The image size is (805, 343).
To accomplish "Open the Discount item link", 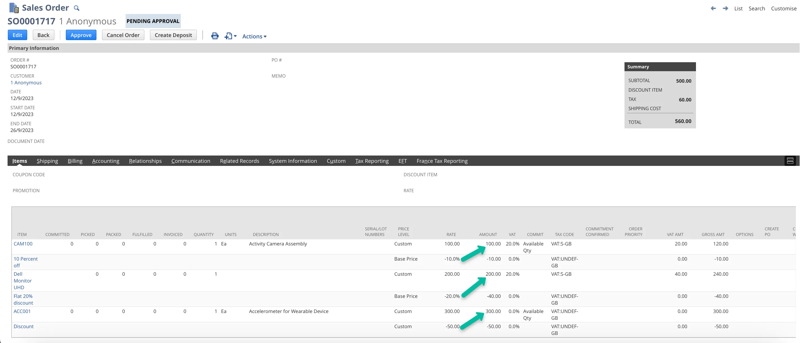I will [24, 326].
